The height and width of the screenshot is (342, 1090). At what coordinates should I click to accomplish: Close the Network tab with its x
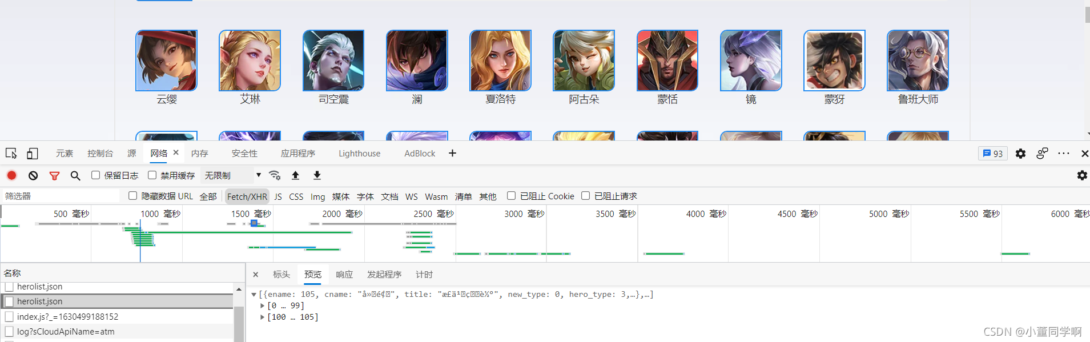pos(176,152)
